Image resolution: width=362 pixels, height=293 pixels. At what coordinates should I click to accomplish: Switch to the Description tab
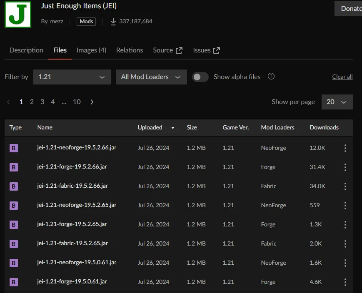click(26, 50)
